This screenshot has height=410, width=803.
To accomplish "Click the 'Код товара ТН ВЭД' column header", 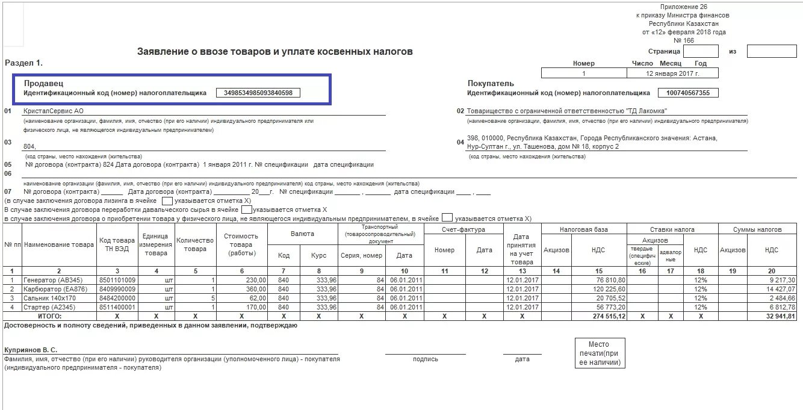I will click(117, 244).
